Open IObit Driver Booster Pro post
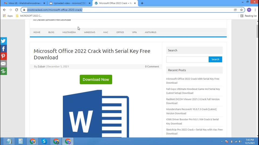This screenshot has width=259, height=145. [x=192, y=121]
